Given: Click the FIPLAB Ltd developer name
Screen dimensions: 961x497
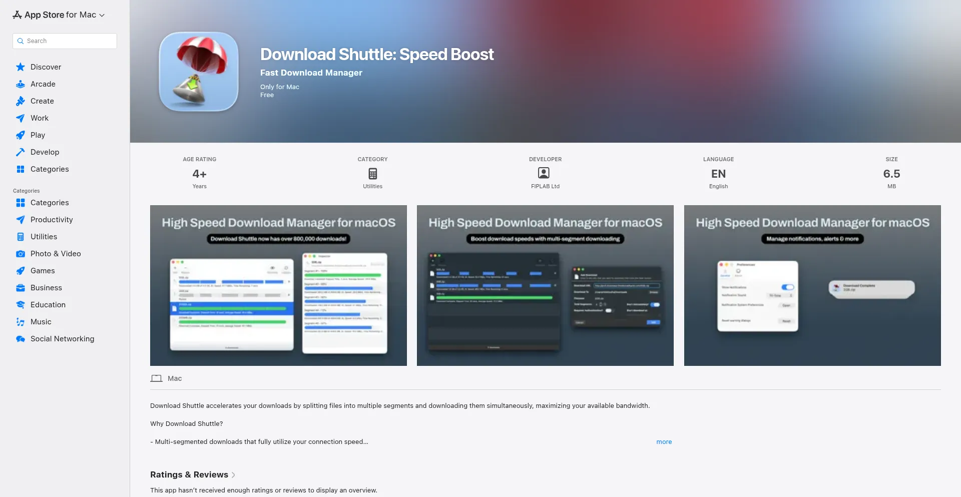Looking at the screenshot, I should click(546, 186).
